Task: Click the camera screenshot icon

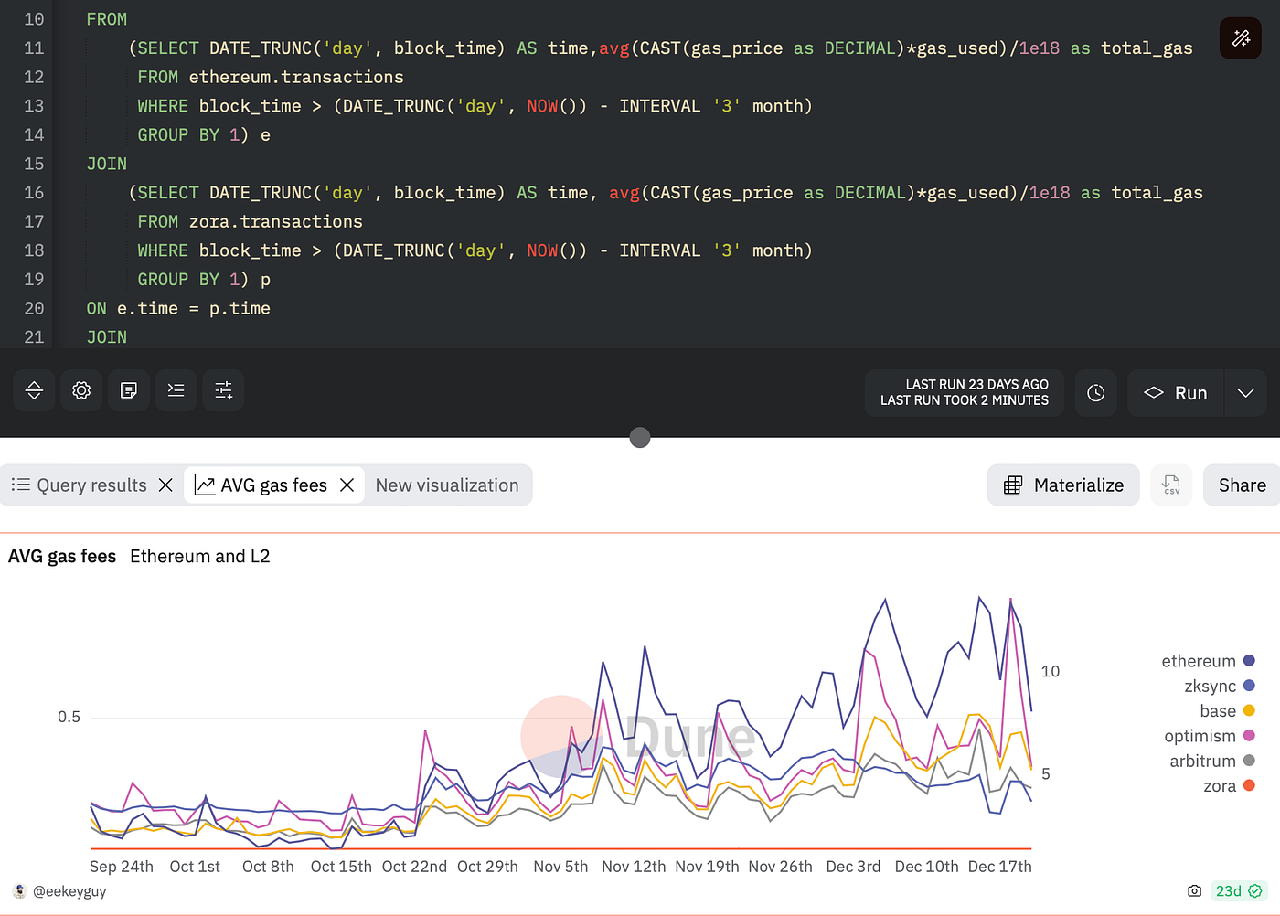Action: (1194, 890)
